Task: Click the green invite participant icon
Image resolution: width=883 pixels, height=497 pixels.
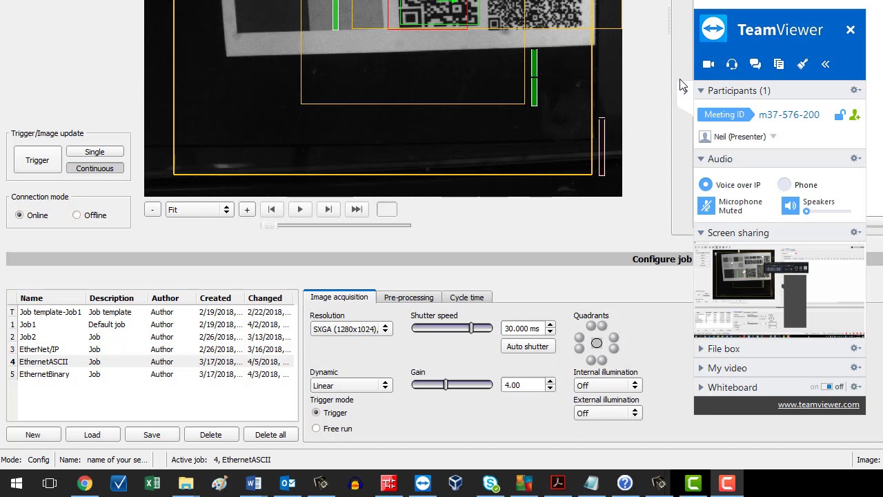Action: (x=855, y=115)
